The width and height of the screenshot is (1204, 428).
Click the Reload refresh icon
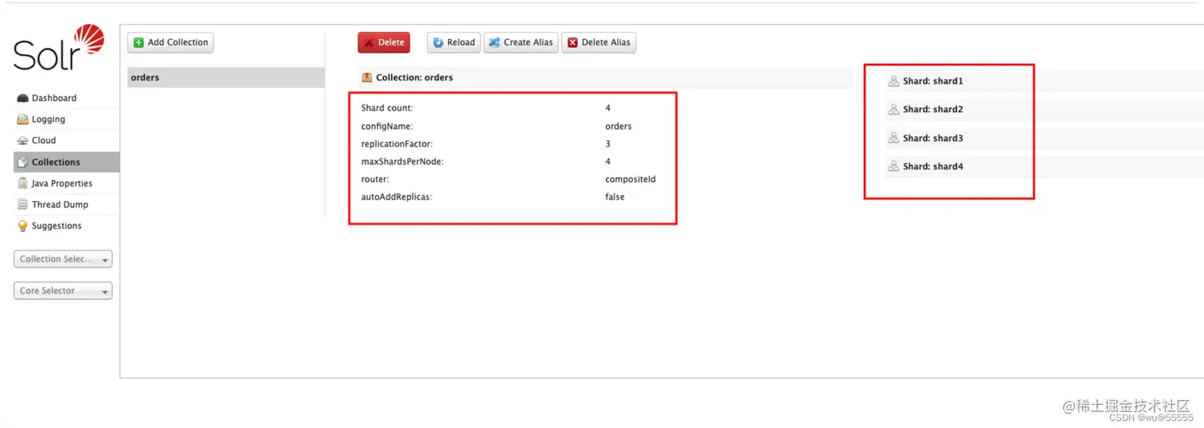tap(438, 43)
